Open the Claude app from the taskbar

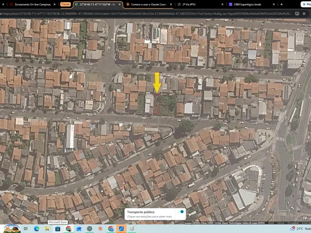pyautogui.click(x=100, y=229)
